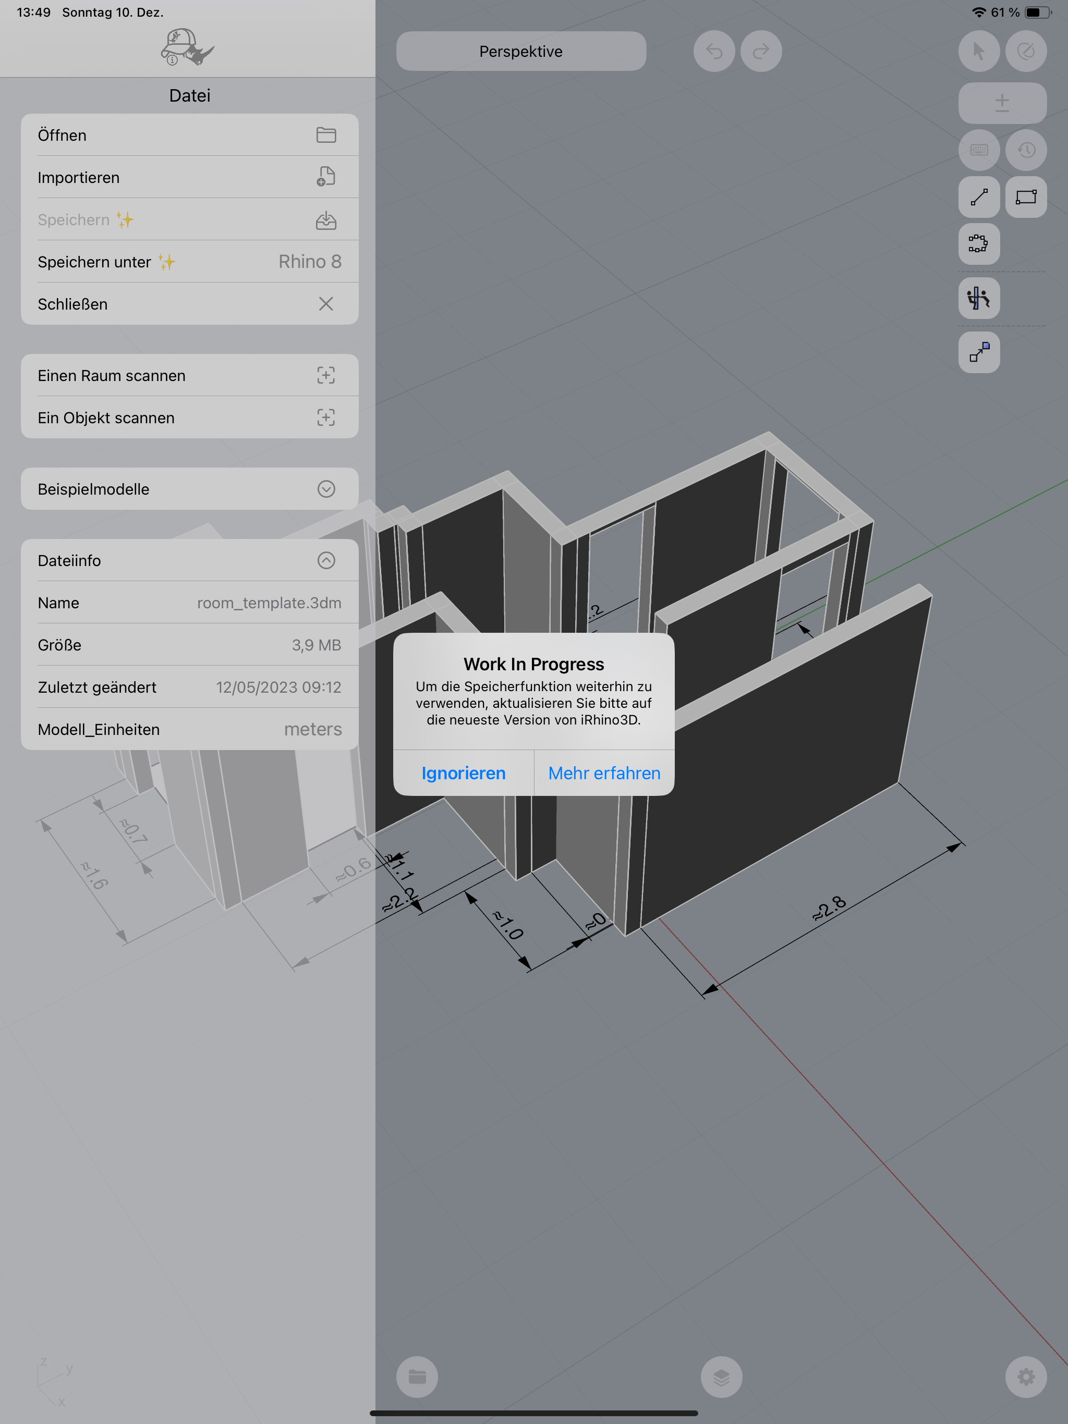Image resolution: width=1068 pixels, height=1424 pixels.
Task: Tap the undo arrow button
Action: click(x=714, y=51)
